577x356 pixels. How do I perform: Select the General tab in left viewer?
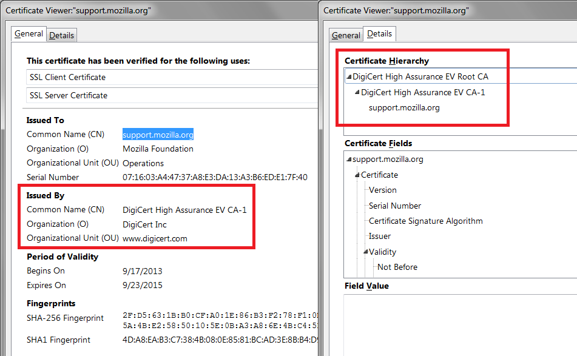click(29, 34)
